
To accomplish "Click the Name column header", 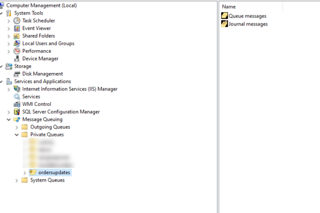I will point(229,6).
